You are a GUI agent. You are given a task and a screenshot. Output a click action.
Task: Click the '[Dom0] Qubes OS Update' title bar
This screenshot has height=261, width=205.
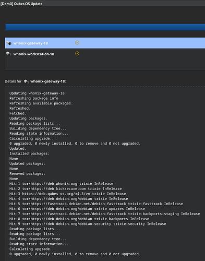pyautogui.click(x=102, y=3)
